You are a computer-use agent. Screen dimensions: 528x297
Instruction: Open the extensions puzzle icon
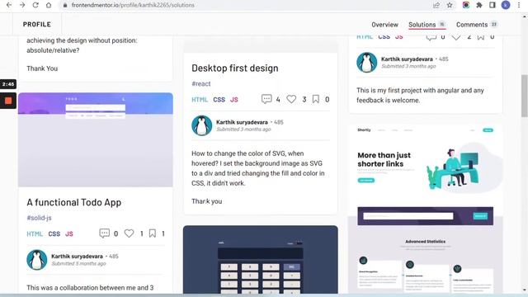(479, 5)
